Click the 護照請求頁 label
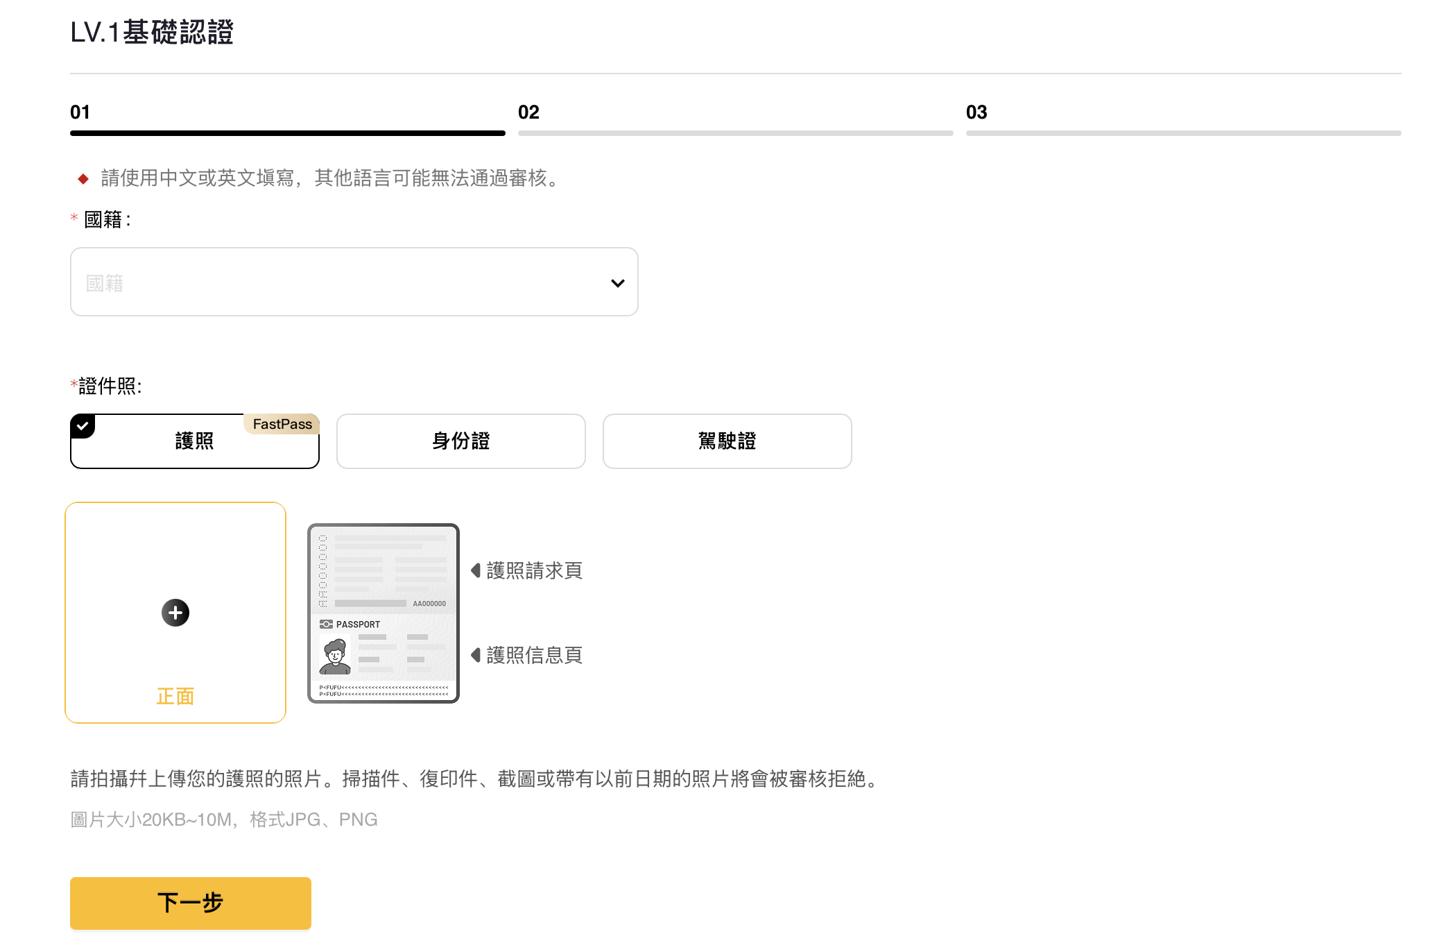Screen dimensions: 1455x952 click(x=535, y=570)
